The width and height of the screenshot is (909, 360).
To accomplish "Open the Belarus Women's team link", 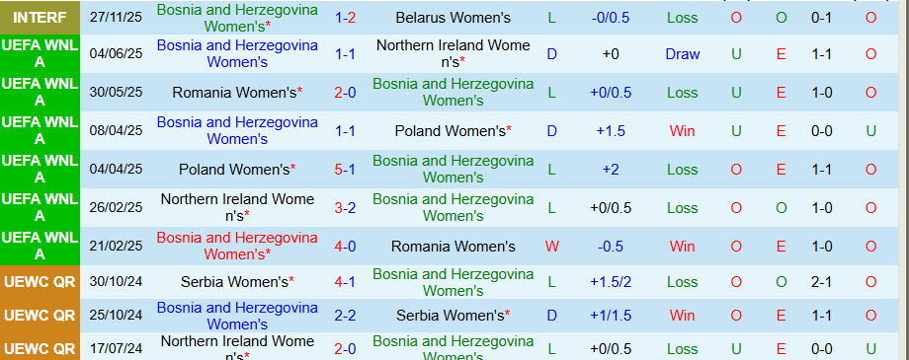I will [x=453, y=18].
